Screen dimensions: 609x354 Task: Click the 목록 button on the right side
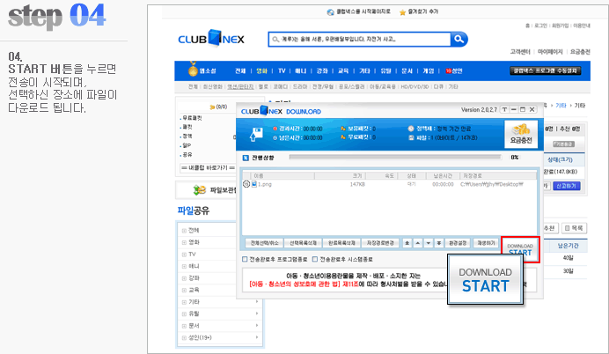pos(575,228)
